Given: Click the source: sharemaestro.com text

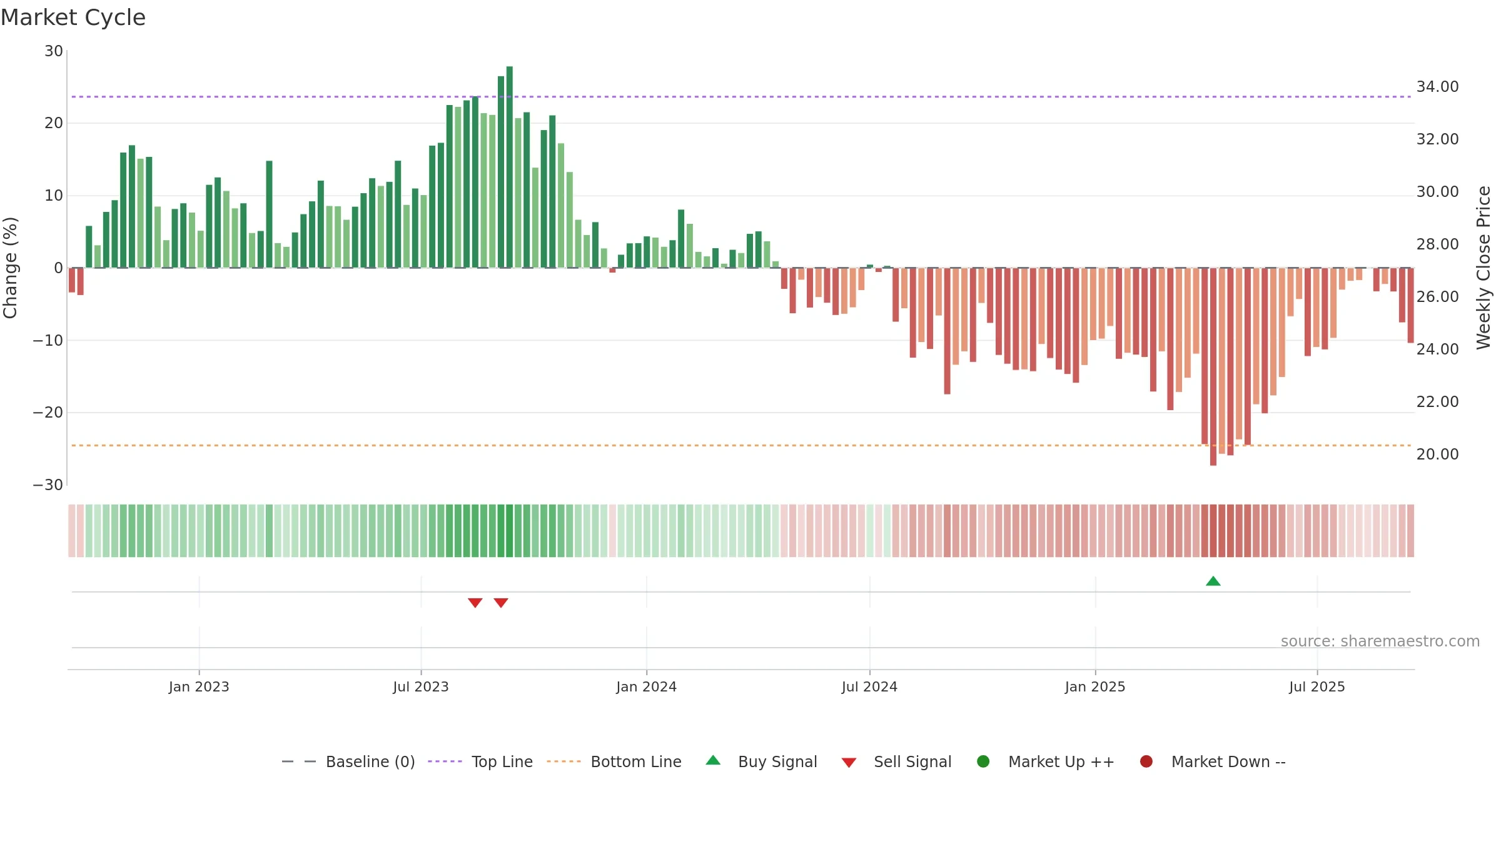Looking at the screenshot, I should pos(1380,641).
